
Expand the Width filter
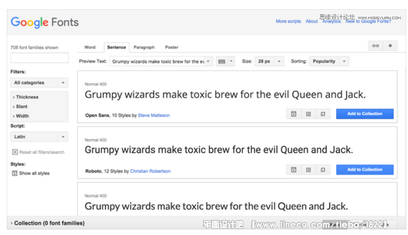pos(21,116)
